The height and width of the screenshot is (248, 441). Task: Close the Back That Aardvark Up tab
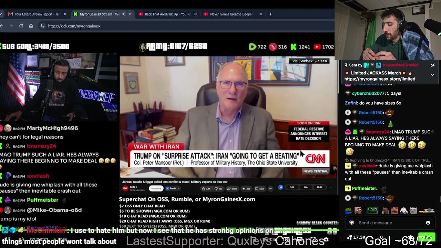coord(195,14)
